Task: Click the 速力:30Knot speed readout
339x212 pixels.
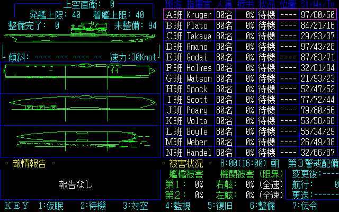Action: (x=133, y=57)
